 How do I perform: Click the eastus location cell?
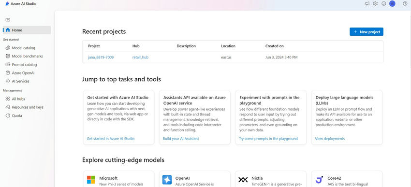pos(226,57)
